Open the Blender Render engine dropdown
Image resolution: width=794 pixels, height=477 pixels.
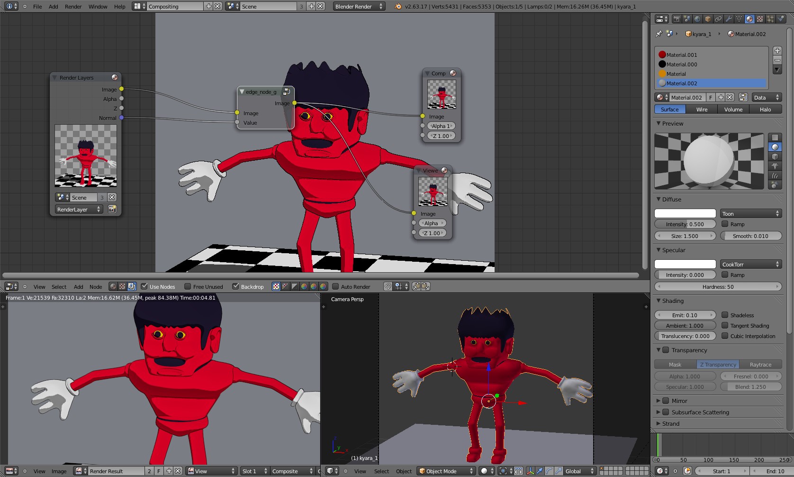pos(359,6)
